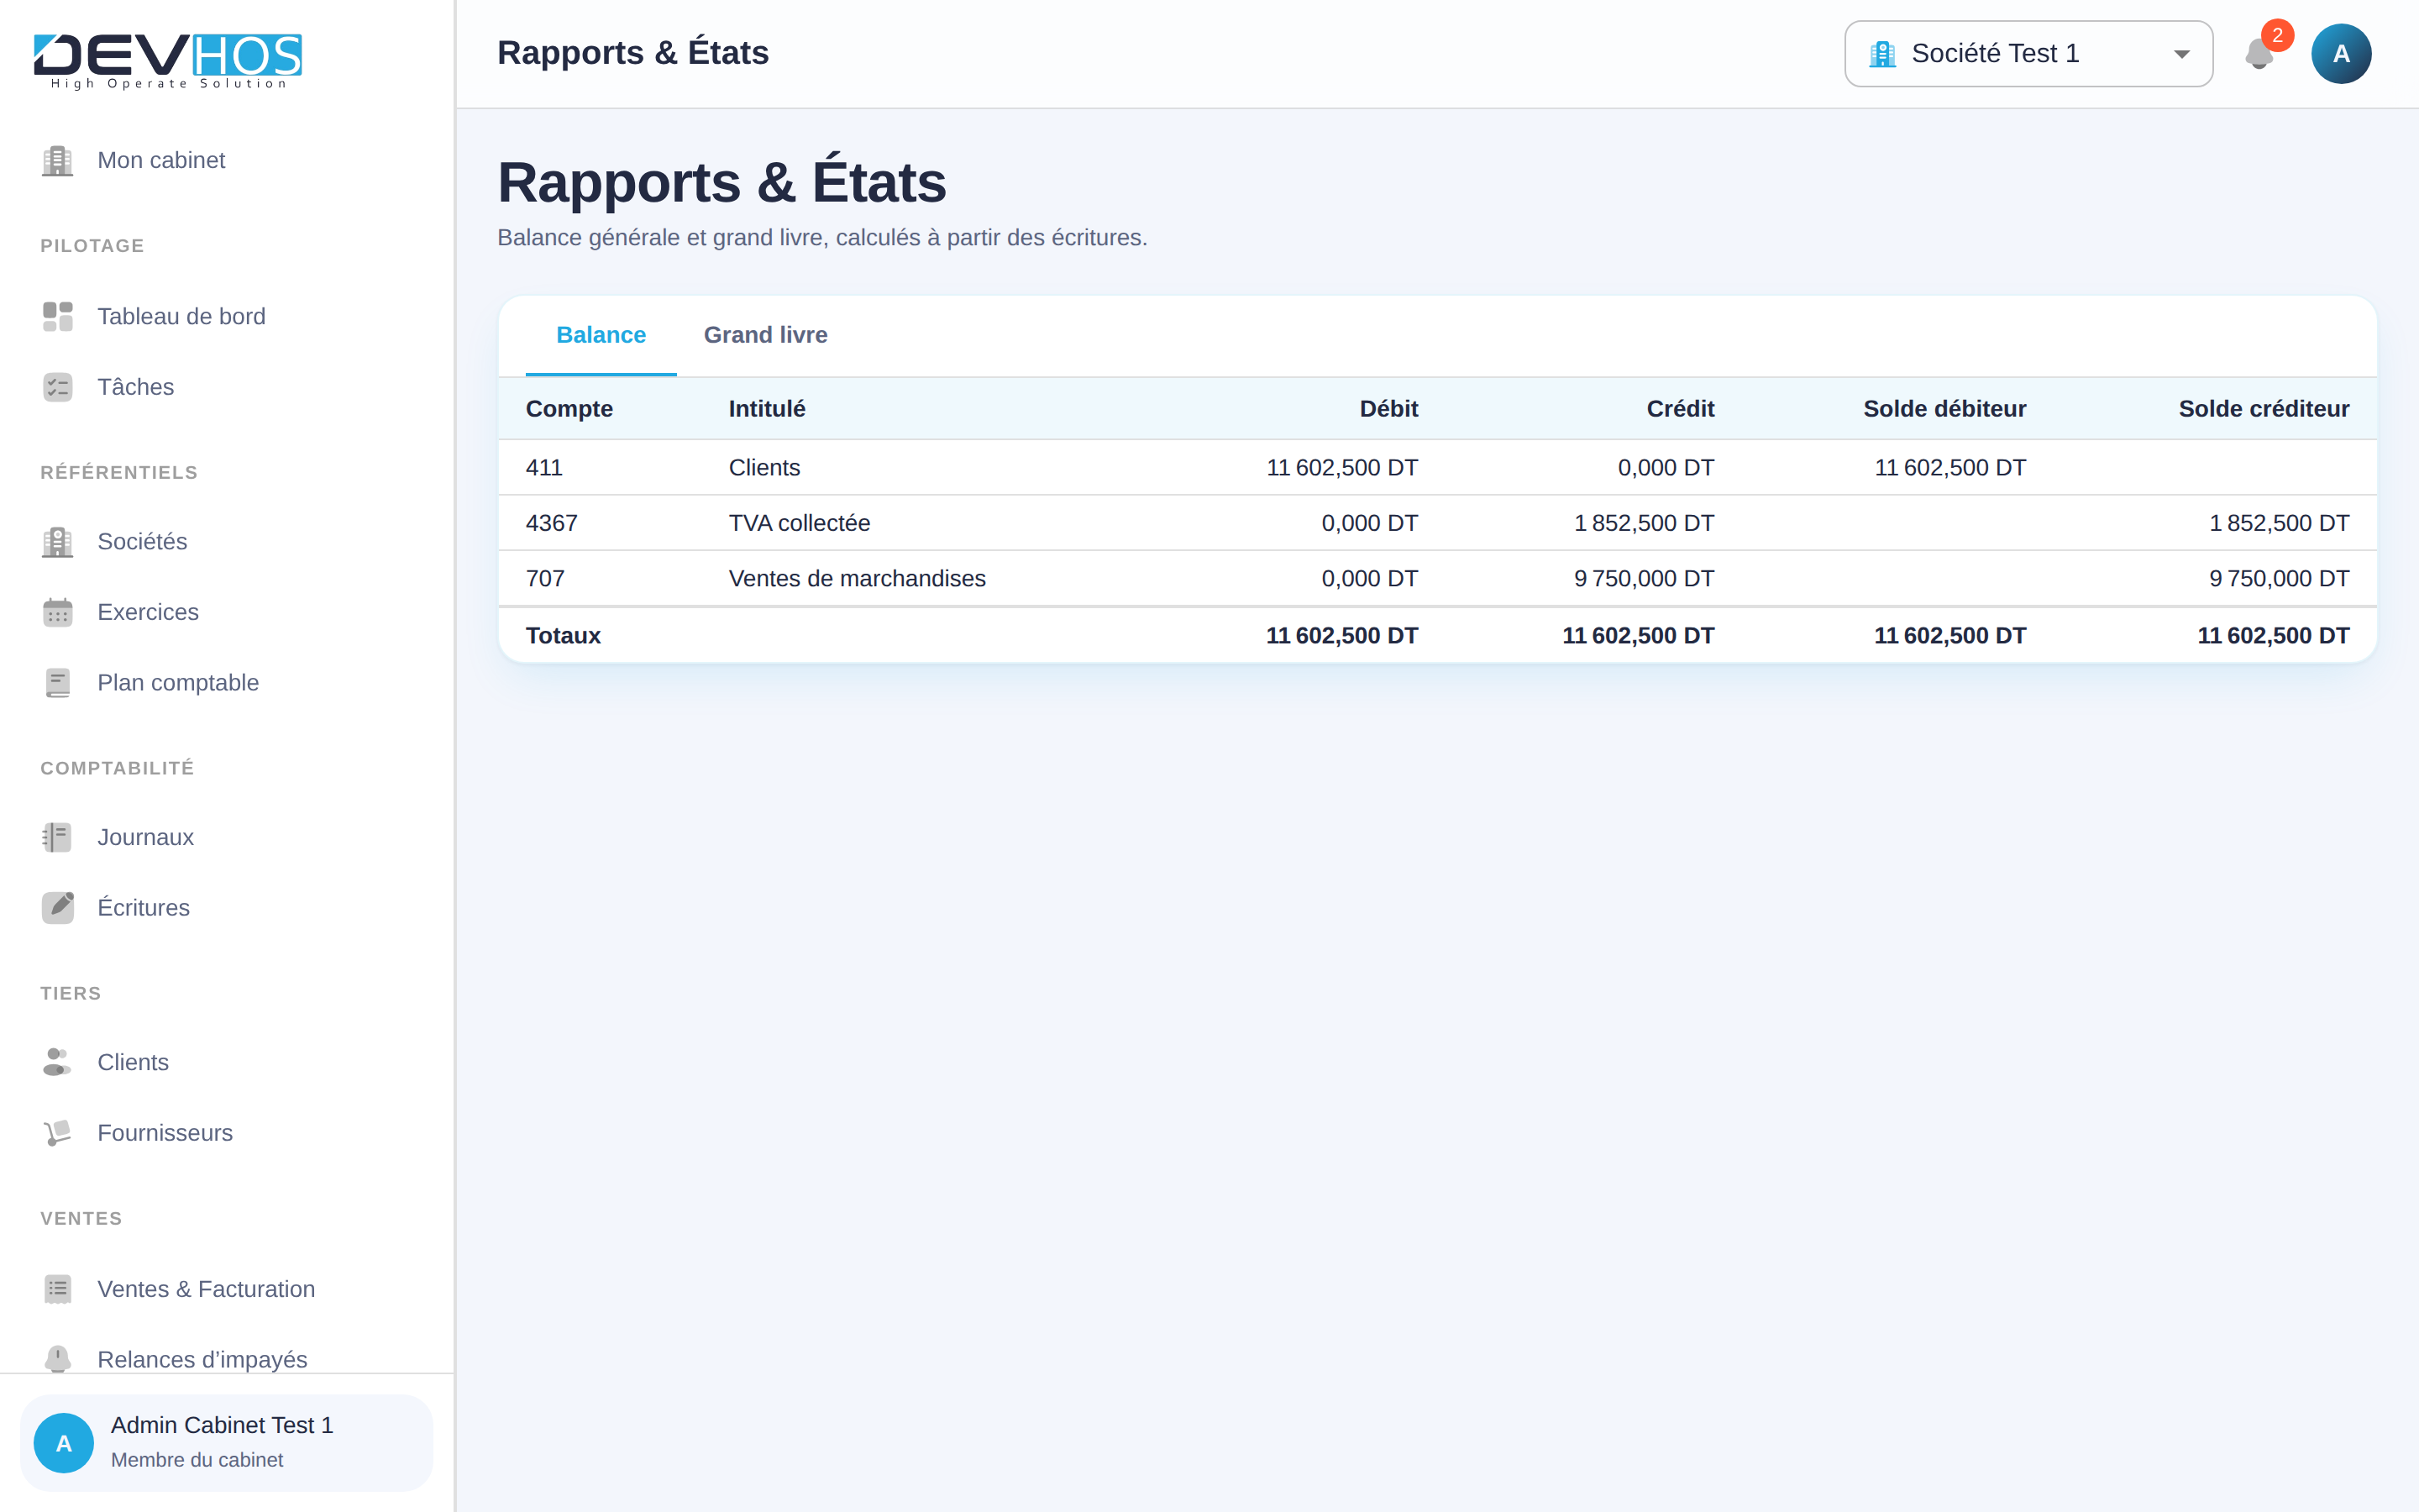Click the Mon cabinet building icon
Viewport: 2419px width, 1512px height.
[58, 160]
